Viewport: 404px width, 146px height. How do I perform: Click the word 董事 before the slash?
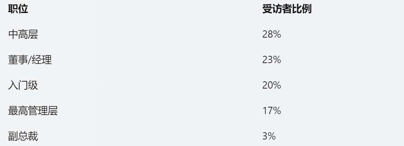[x=18, y=60]
